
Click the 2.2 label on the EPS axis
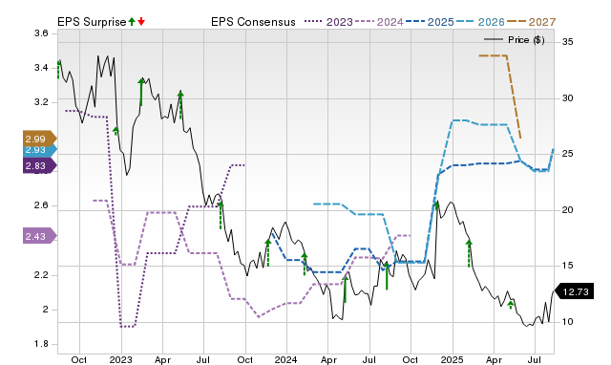pyautogui.click(x=41, y=275)
